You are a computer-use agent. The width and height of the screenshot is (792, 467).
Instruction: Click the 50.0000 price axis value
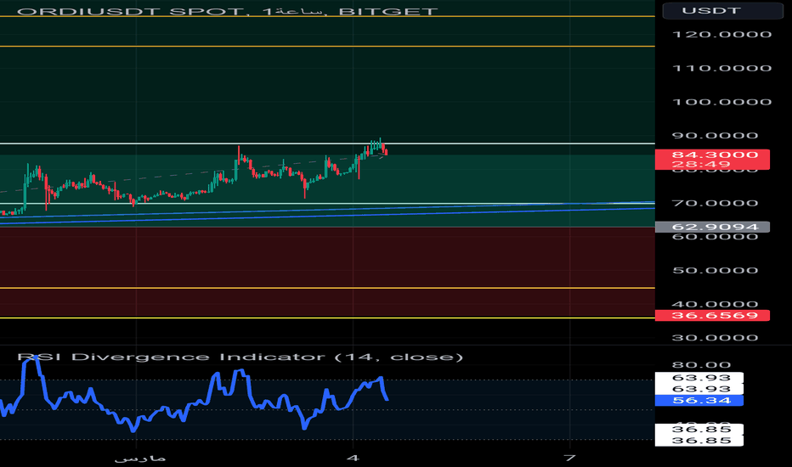click(x=716, y=271)
